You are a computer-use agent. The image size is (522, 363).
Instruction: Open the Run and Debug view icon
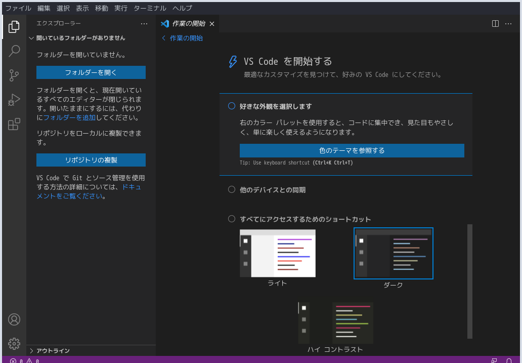(14, 100)
